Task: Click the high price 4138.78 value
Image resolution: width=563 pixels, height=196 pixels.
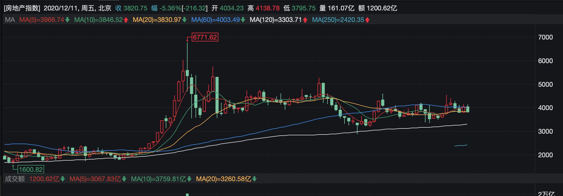Action: [x=268, y=8]
